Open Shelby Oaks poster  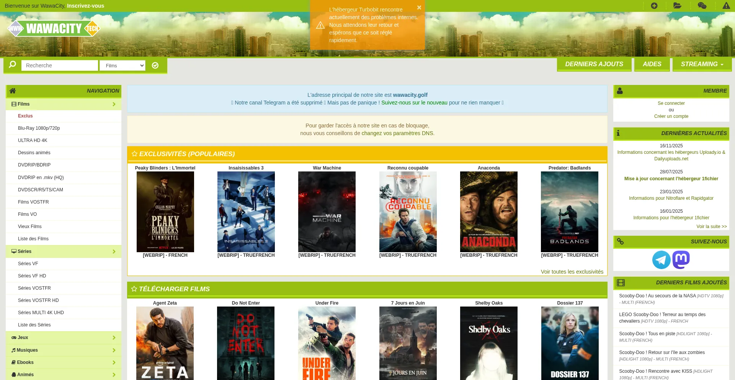point(489,343)
